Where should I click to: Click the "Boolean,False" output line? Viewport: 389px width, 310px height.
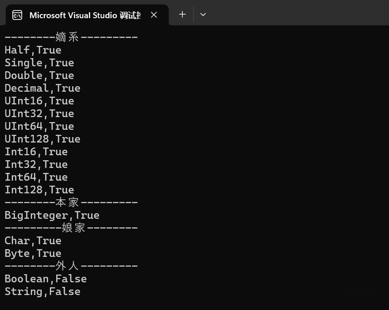click(x=45, y=279)
